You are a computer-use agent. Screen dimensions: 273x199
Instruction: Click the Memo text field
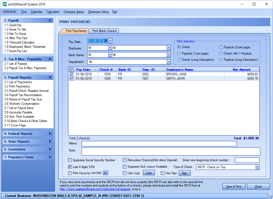pyautogui.click(x=159, y=144)
